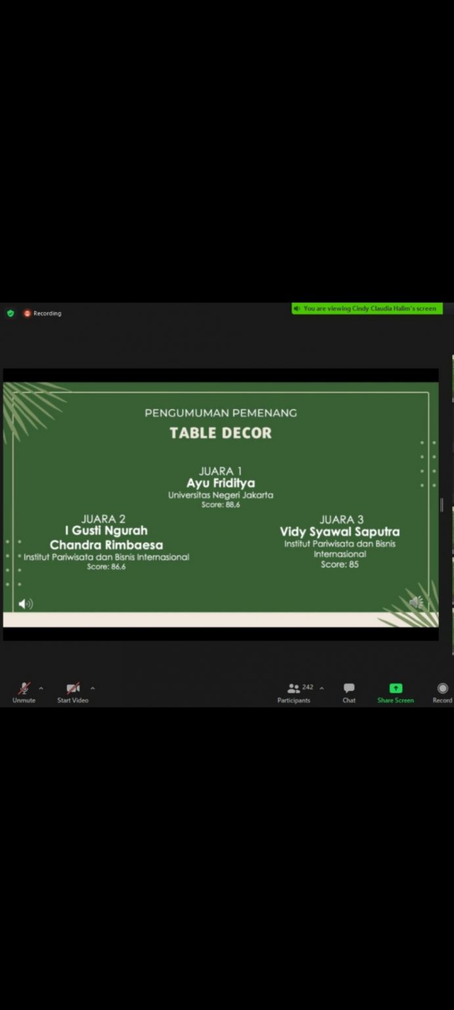
Task: Click the Record button icon
Action: pyautogui.click(x=443, y=688)
